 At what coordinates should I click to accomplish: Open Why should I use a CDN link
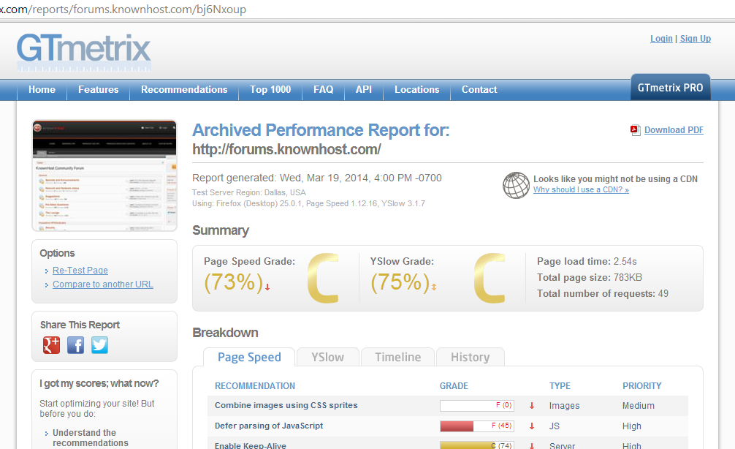click(x=581, y=189)
